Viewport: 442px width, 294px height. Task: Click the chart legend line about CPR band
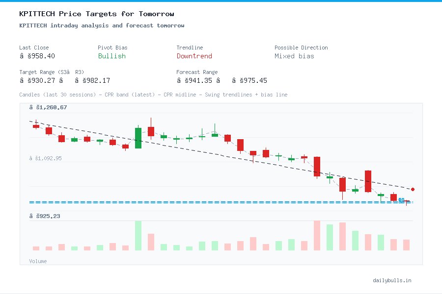click(x=153, y=95)
